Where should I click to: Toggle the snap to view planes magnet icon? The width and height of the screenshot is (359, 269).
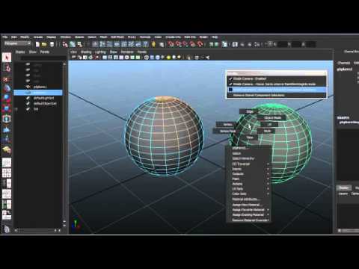[193, 44]
